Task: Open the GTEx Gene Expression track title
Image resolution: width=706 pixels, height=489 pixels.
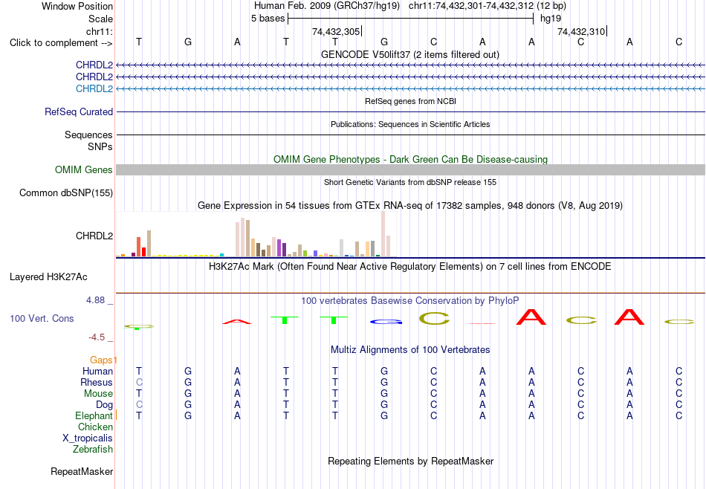Action: point(410,205)
